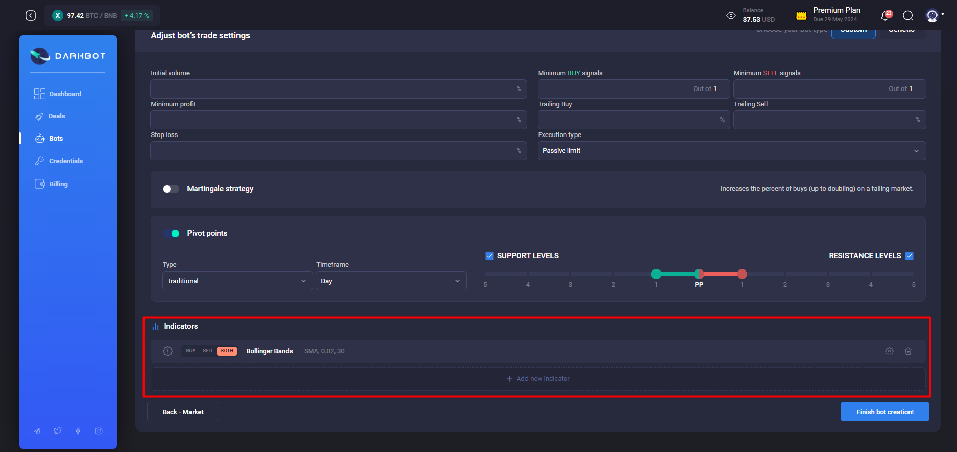957x452 pixels.
Task: Uncheck the Resistance Levels checkbox
Action: 909,256
